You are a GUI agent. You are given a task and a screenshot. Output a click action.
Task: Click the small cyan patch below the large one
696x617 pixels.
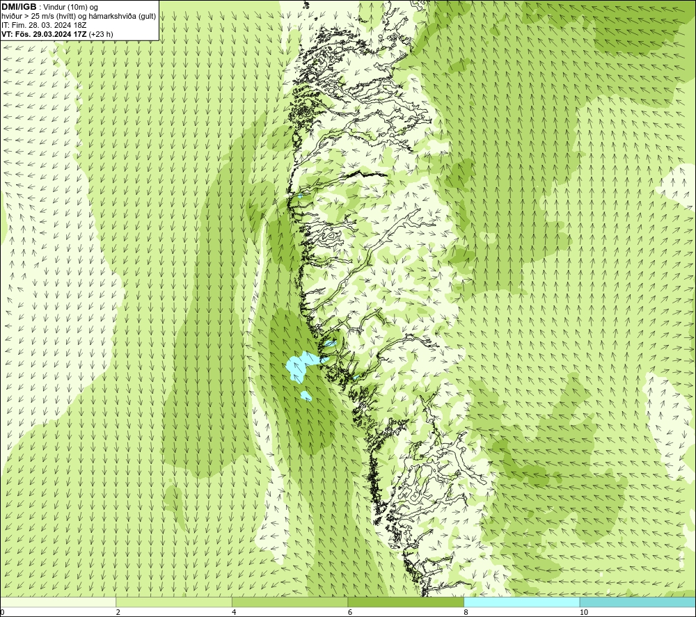pos(306,396)
